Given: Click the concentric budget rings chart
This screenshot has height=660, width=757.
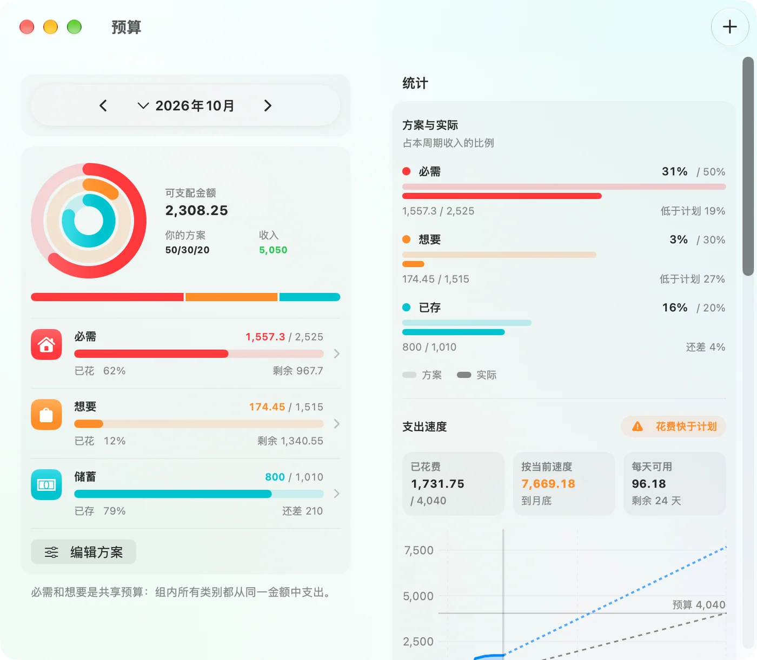Looking at the screenshot, I should point(89,221).
